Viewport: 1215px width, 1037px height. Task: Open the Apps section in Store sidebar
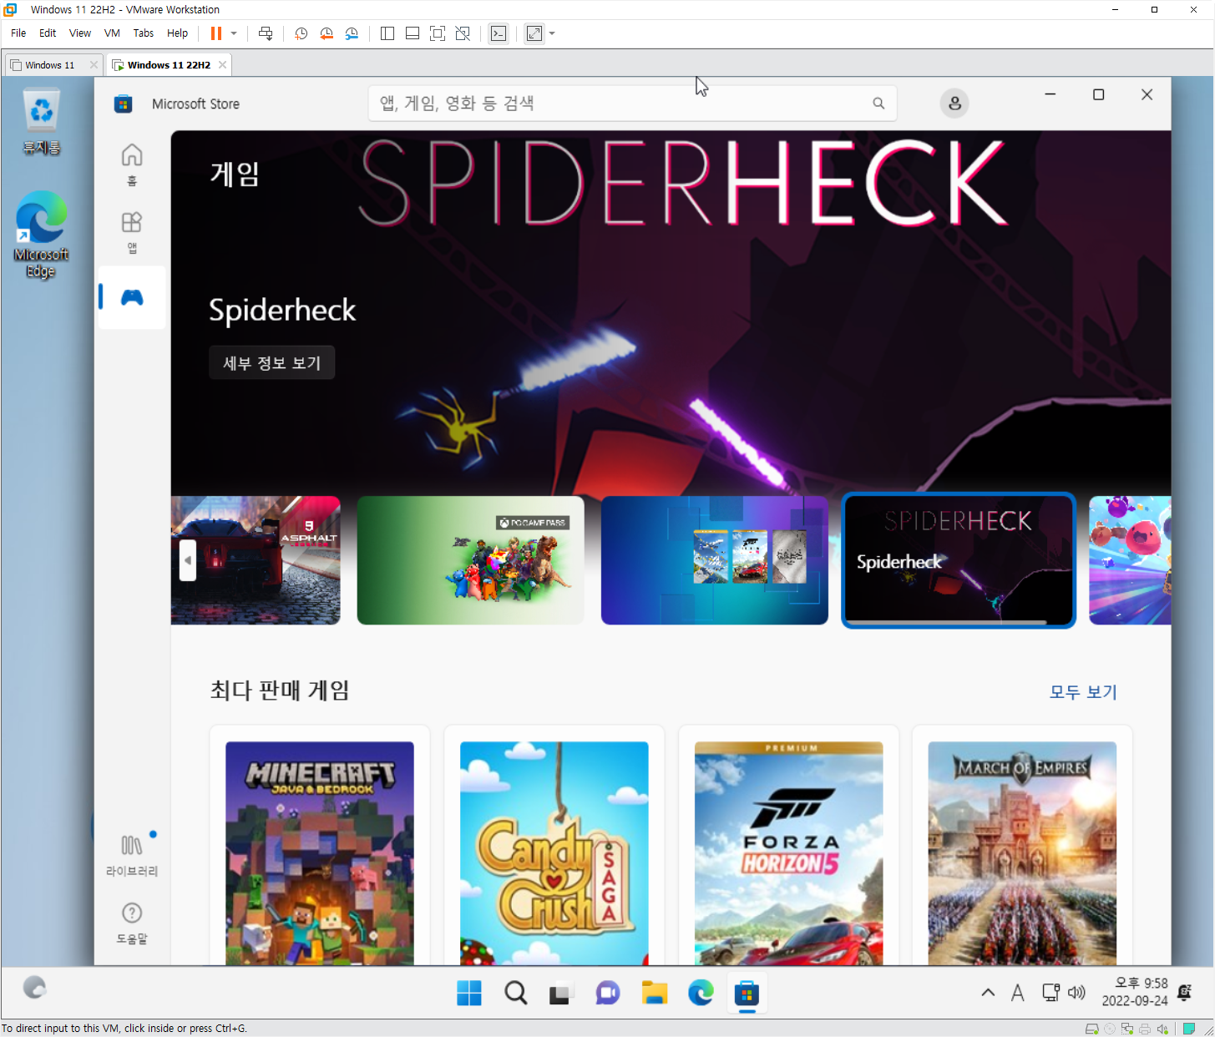(x=132, y=232)
